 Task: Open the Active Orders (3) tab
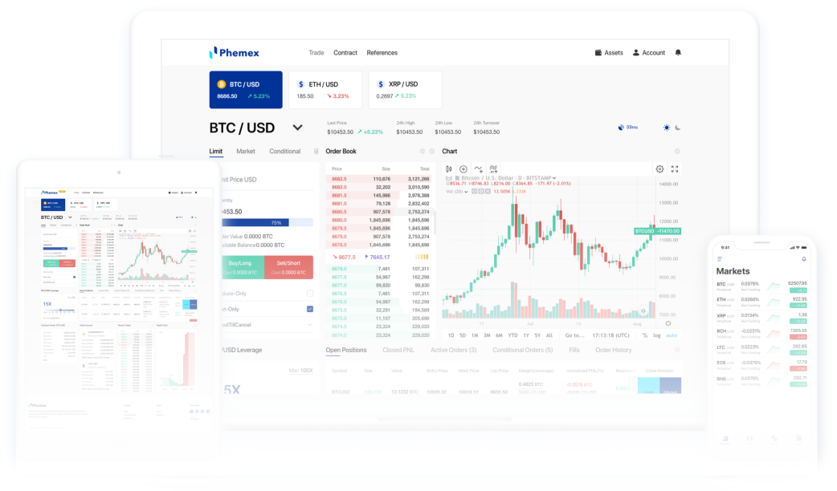point(453,351)
